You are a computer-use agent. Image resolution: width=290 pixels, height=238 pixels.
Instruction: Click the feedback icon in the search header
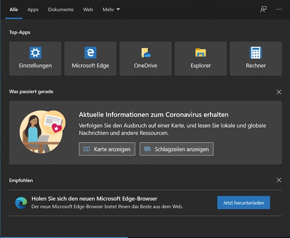tap(263, 9)
